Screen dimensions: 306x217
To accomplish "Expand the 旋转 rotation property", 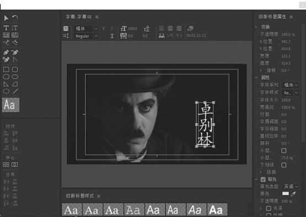I will click(x=261, y=70).
